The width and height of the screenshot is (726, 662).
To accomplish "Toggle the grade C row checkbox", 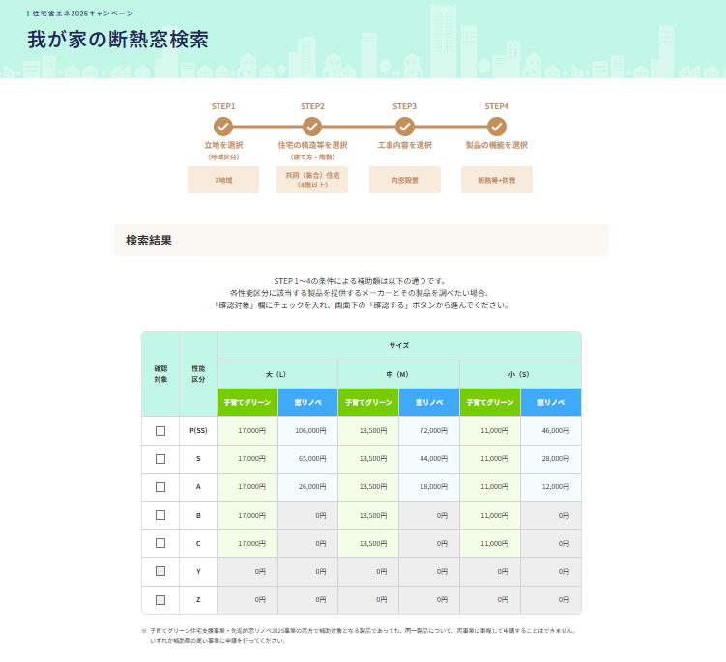I will [x=160, y=543].
